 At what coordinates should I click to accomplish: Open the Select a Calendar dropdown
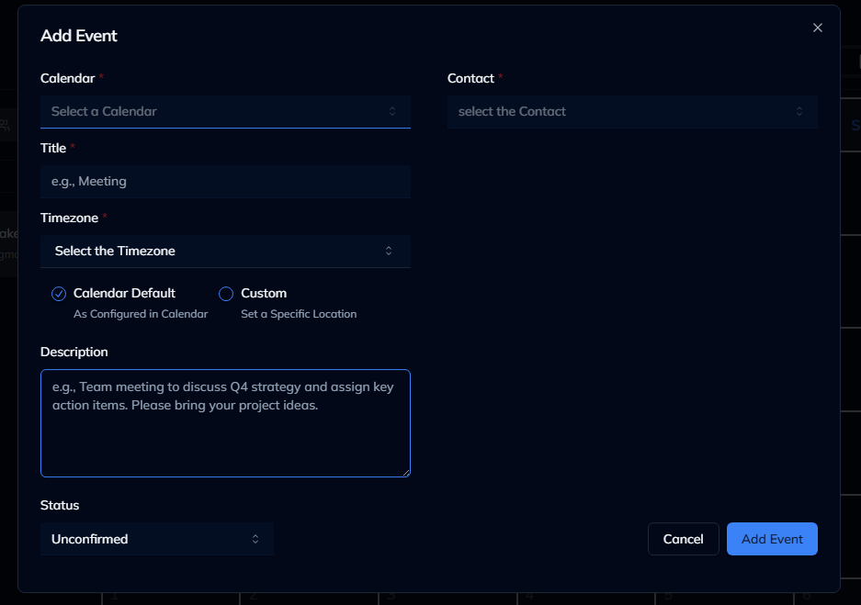(225, 111)
